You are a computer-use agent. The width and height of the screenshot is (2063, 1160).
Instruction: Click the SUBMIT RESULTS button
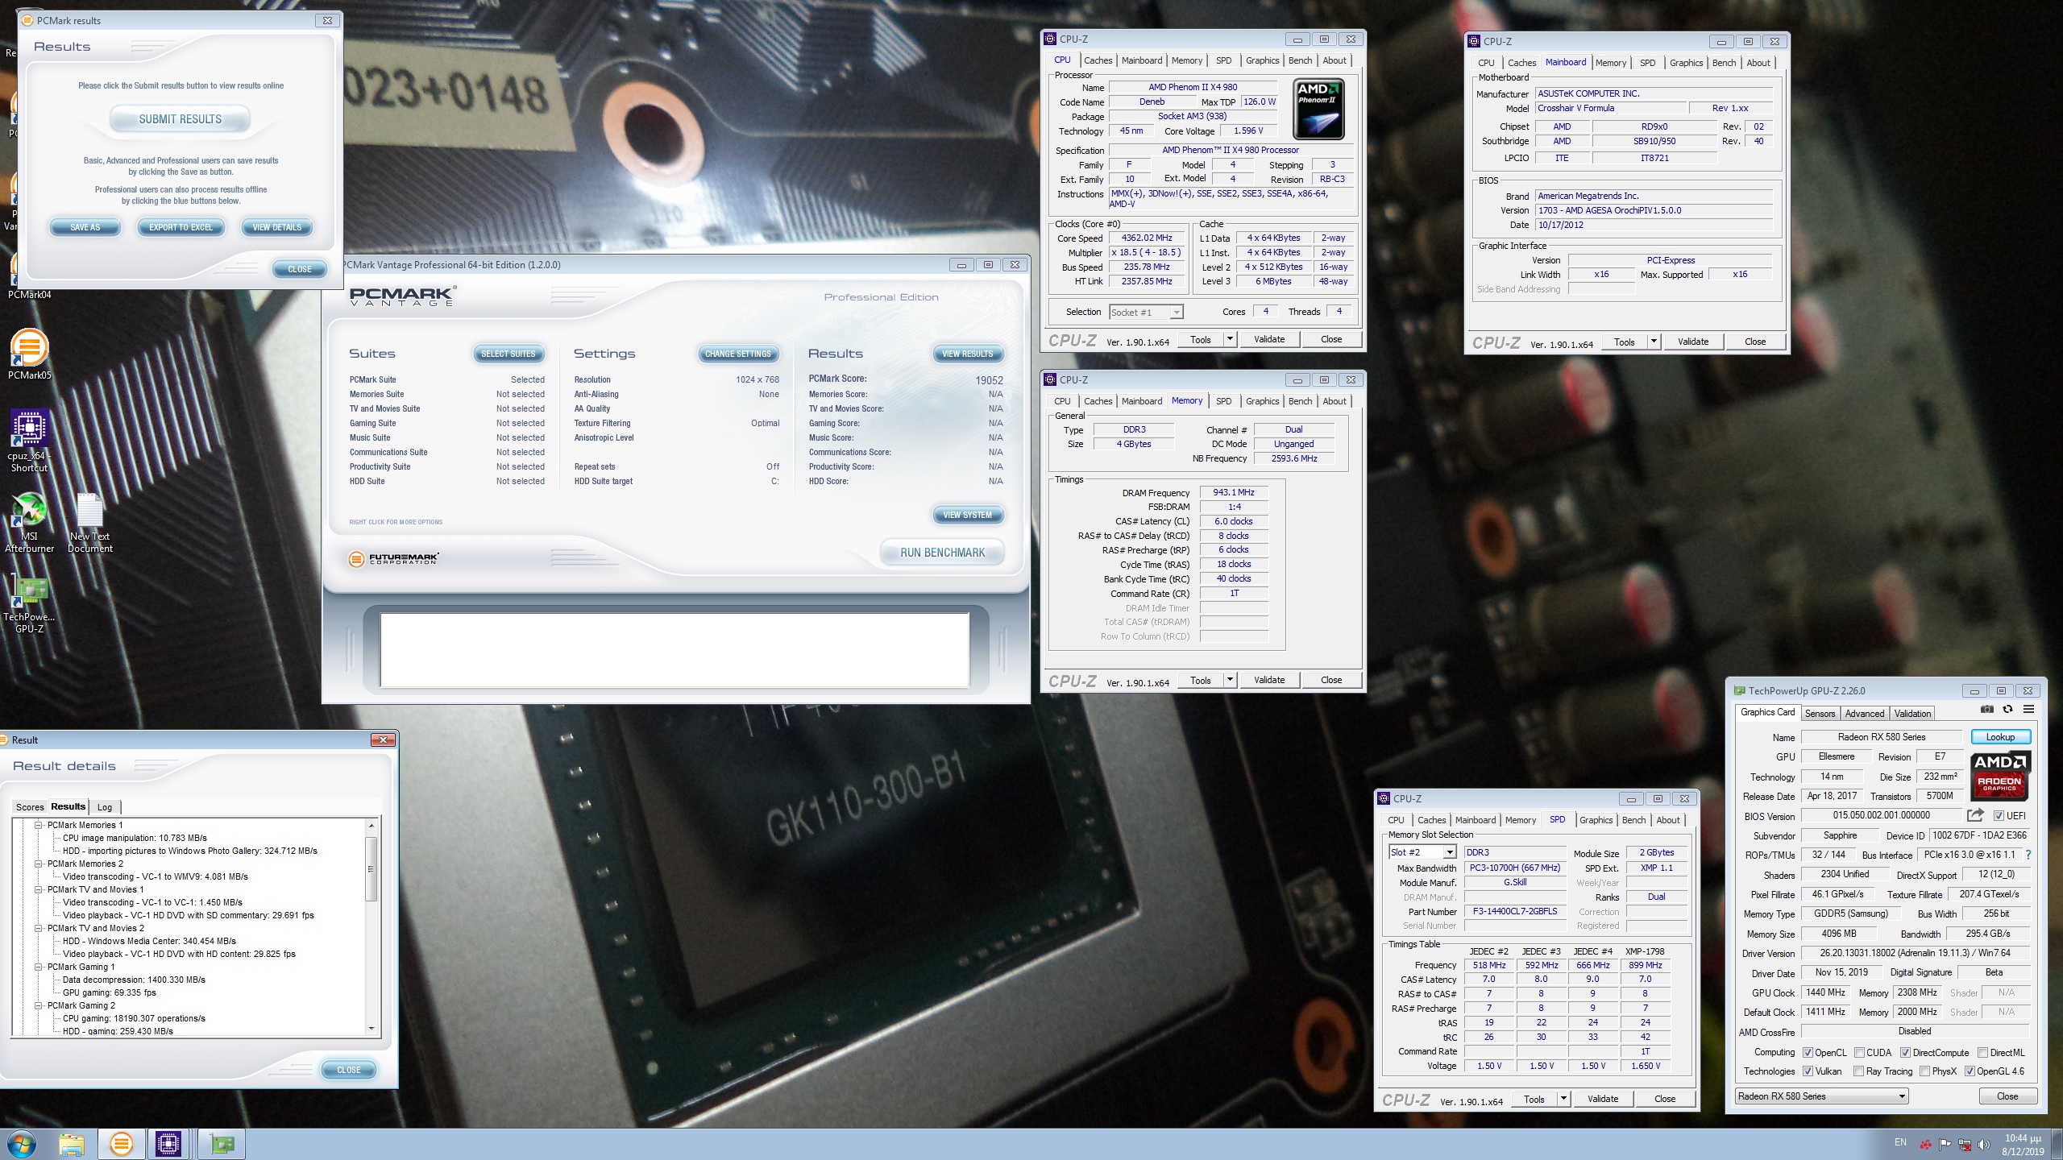181,119
